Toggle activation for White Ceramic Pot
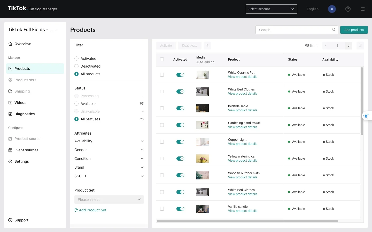This screenshot has height=232, width=372. tap(180, 75)
